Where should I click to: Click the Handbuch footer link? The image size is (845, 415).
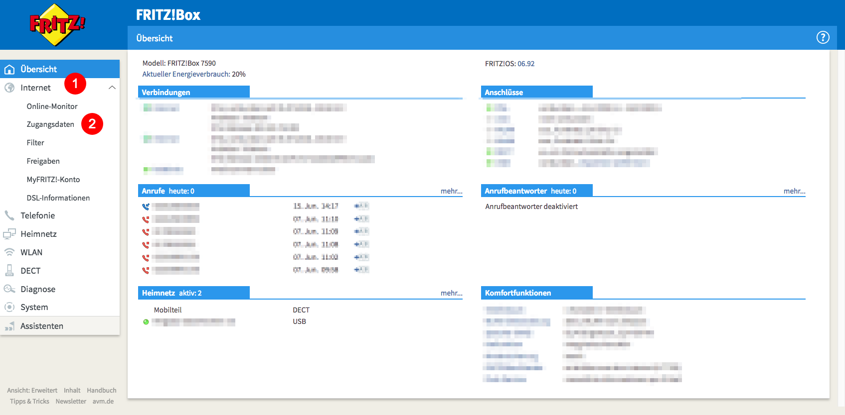(102, 391)
